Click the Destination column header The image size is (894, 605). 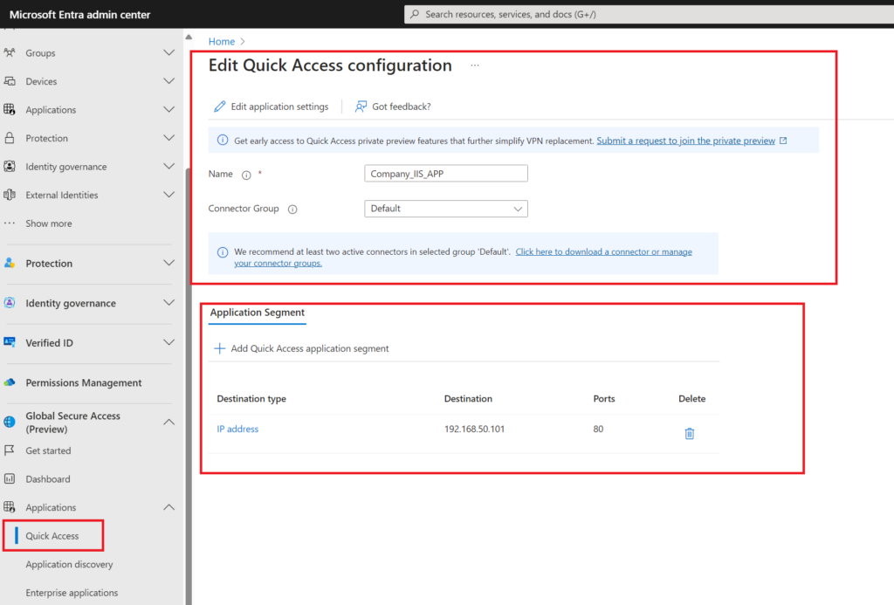pyautogui.click(x=468, y=399)
